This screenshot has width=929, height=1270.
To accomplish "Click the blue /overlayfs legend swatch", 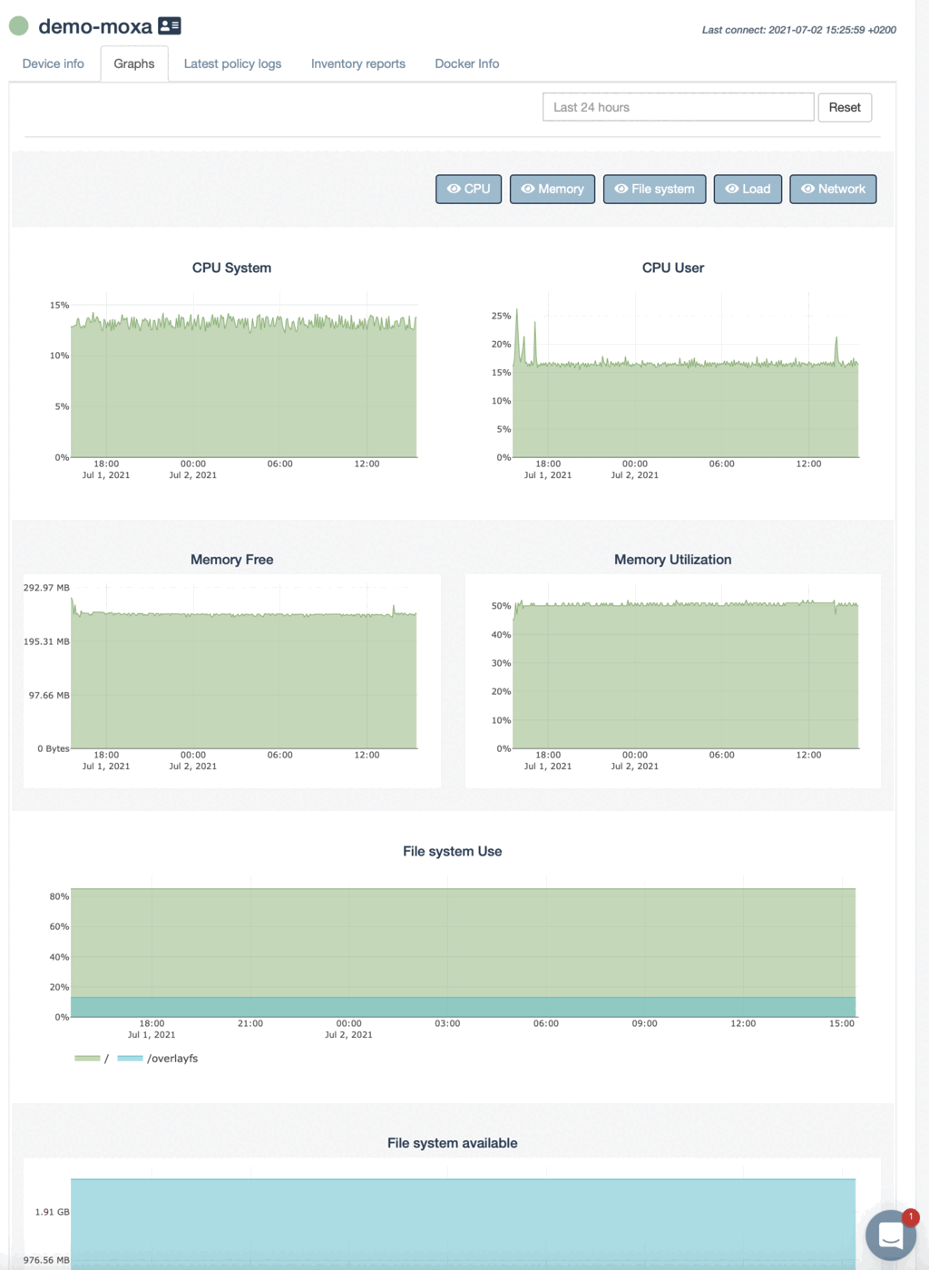I will (x=131, y=1059).
